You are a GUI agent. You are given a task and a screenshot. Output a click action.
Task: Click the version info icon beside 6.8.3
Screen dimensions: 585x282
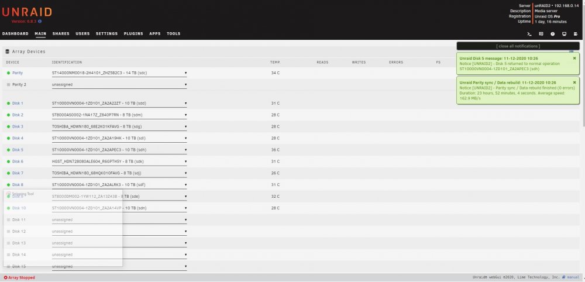40,22
